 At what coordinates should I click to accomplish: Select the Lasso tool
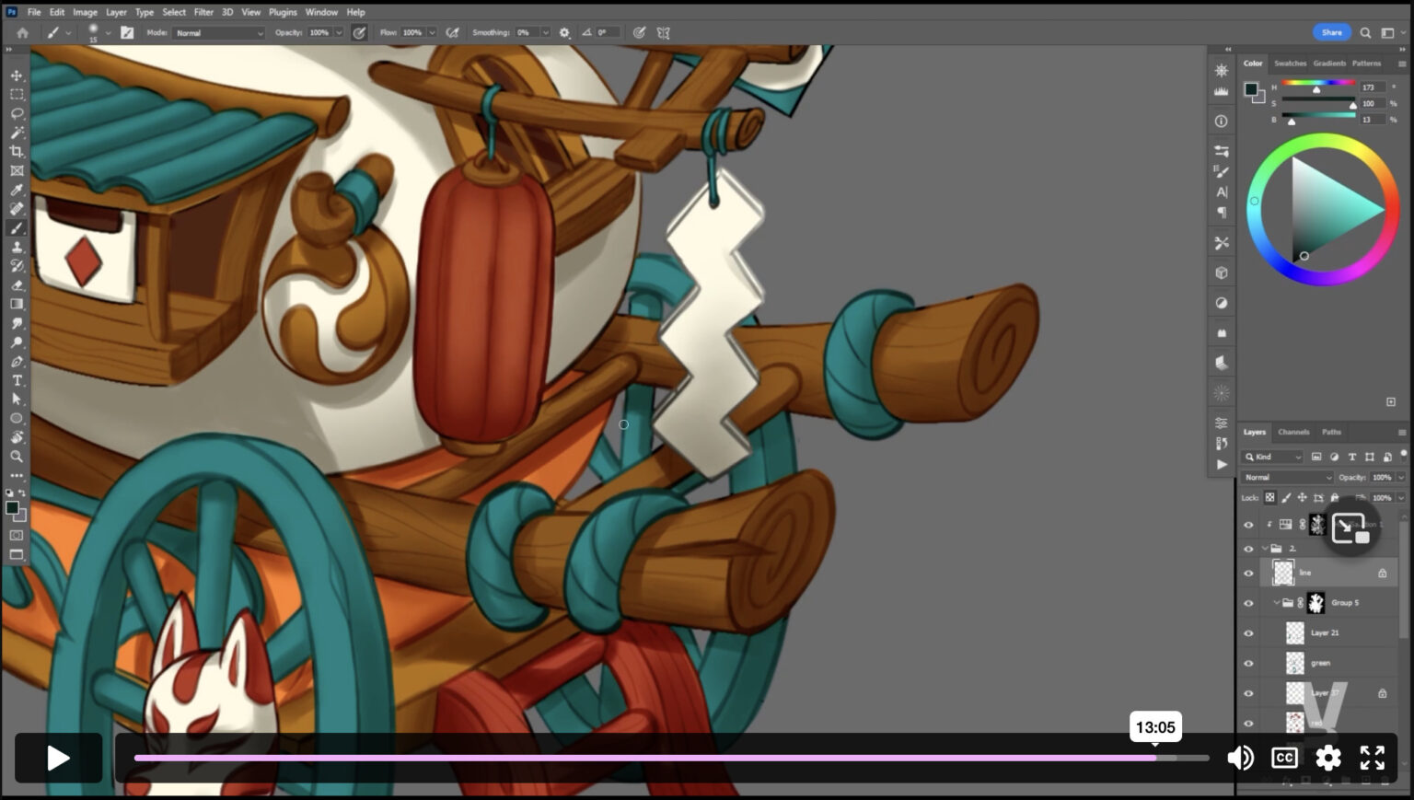(x=17, y=113)
